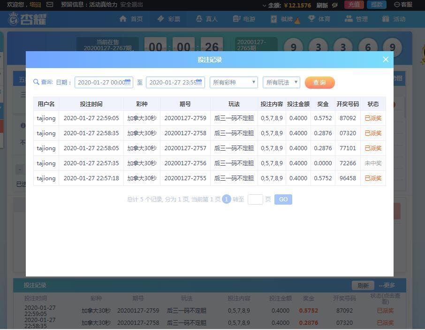Click the 体育 trophy icon
Viewport: 425px width, 330px height.
click(x=311, y=19)
